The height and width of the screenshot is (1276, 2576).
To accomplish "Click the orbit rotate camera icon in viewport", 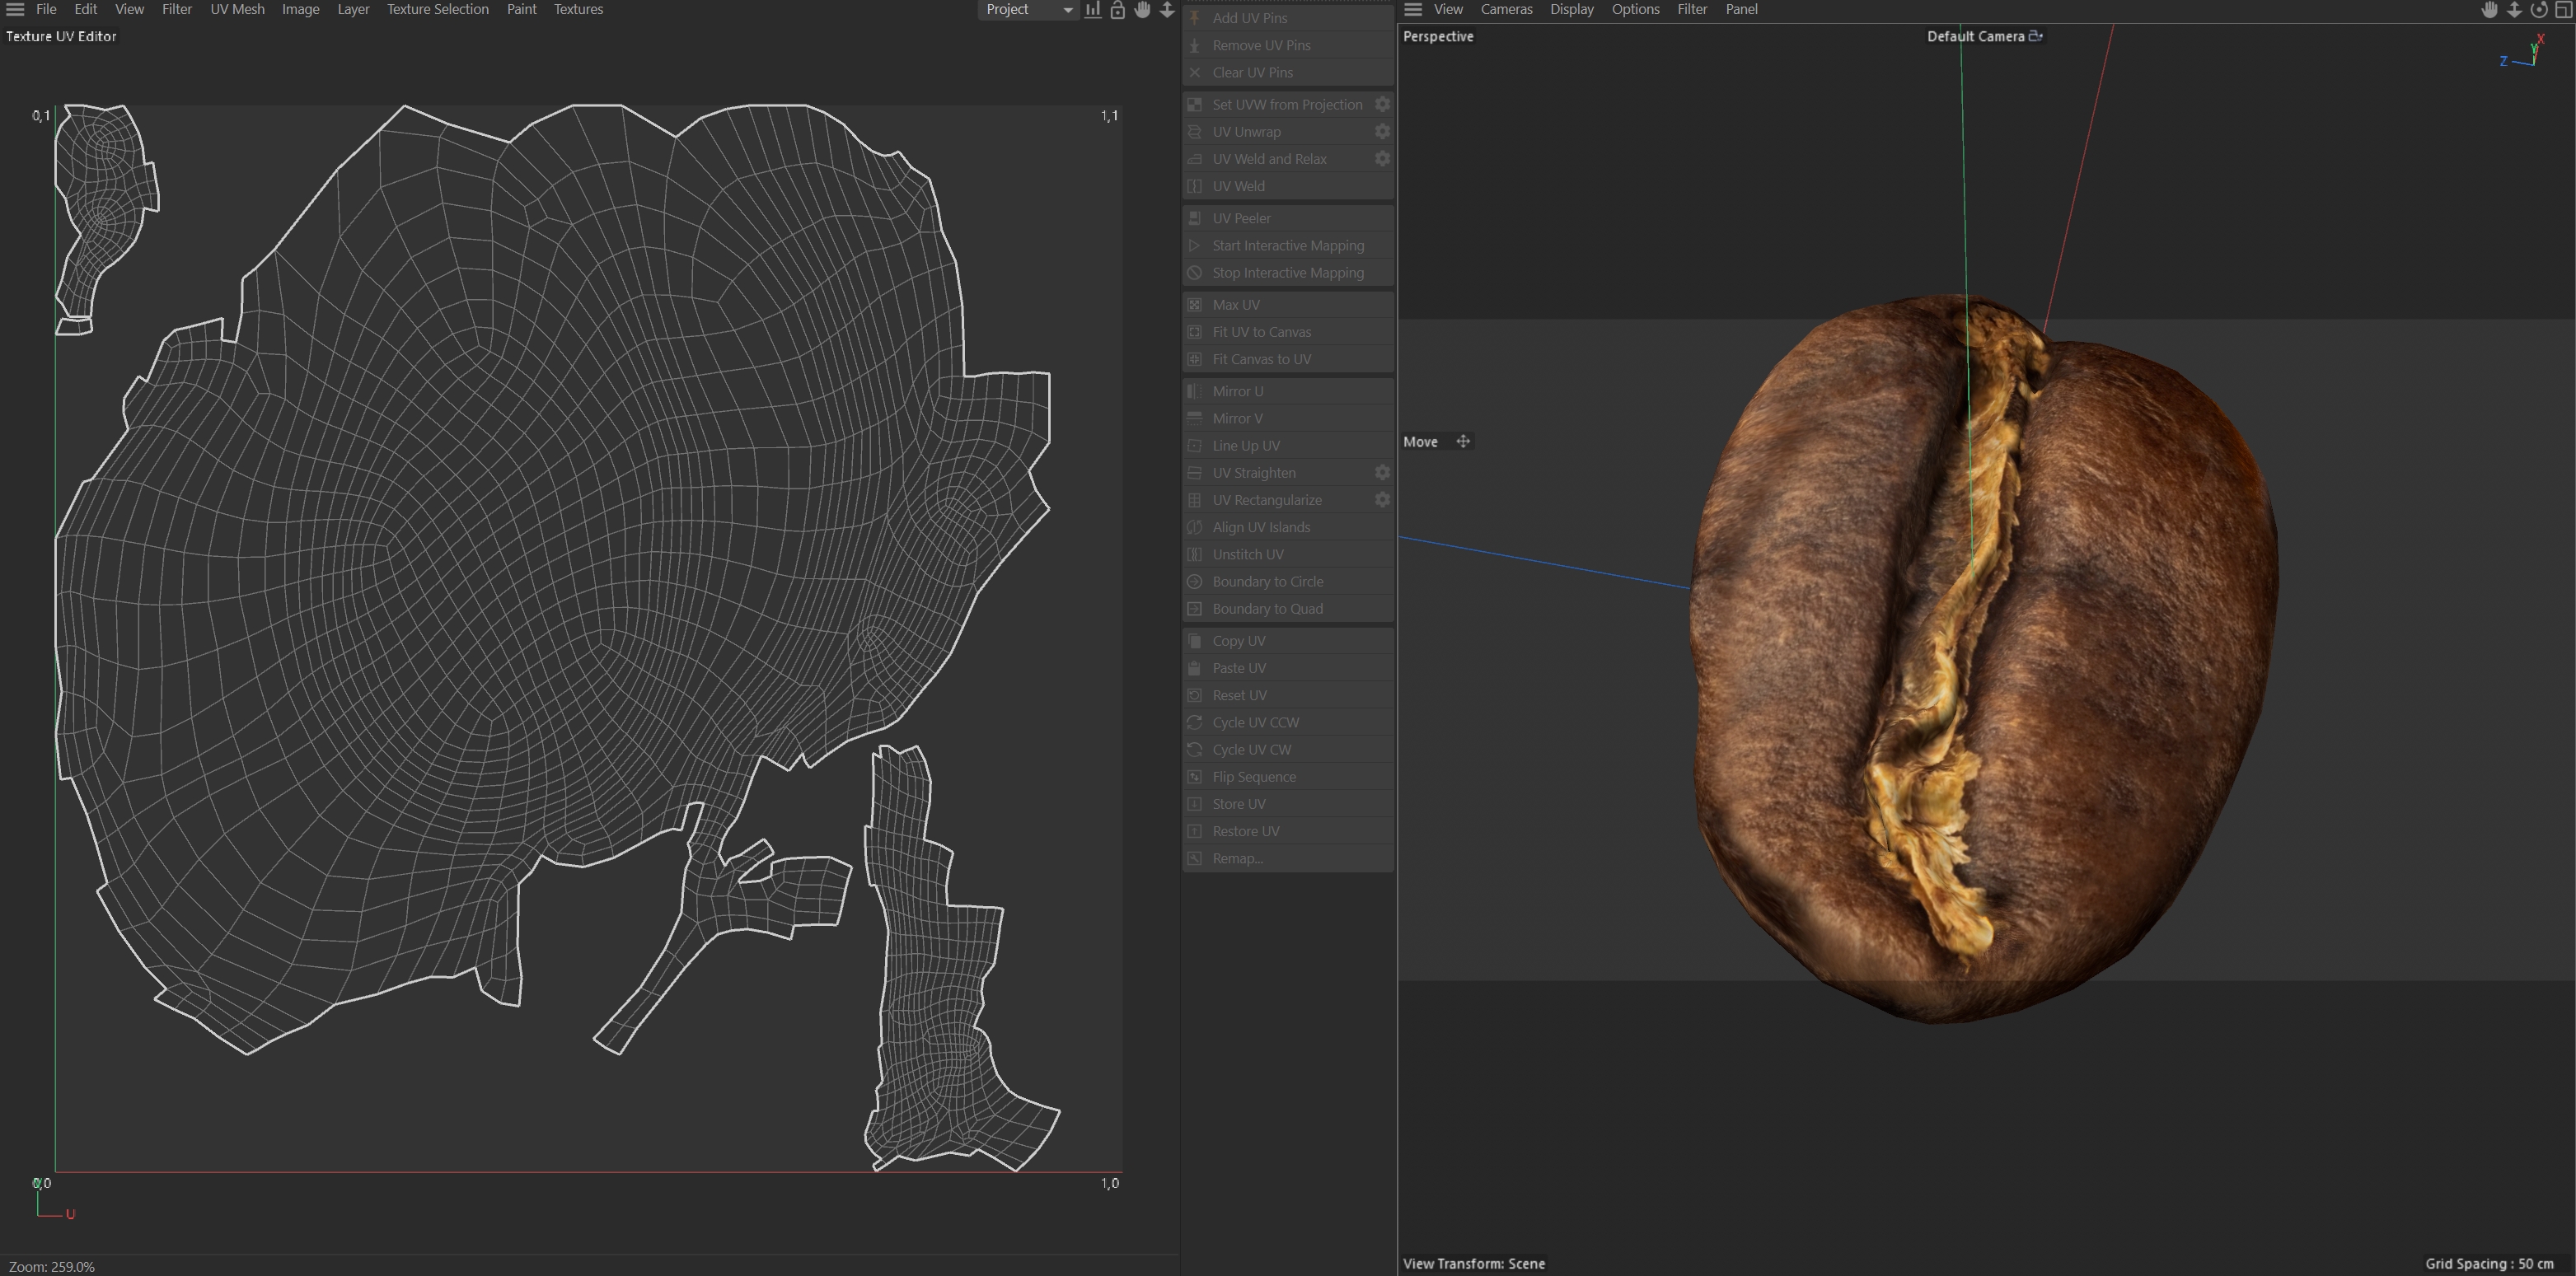I will coord(2538,10).
